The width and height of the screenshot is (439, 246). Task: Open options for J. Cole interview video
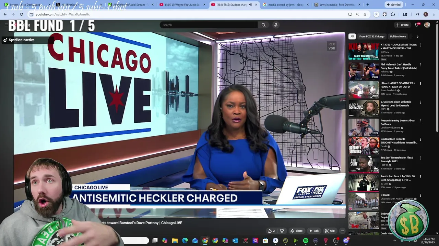(x=420, y=102)
